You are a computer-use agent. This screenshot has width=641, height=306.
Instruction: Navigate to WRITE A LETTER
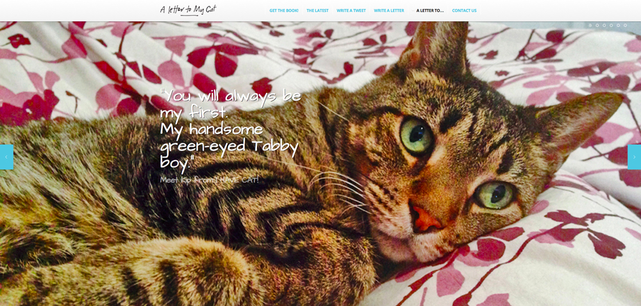point(389,11)
